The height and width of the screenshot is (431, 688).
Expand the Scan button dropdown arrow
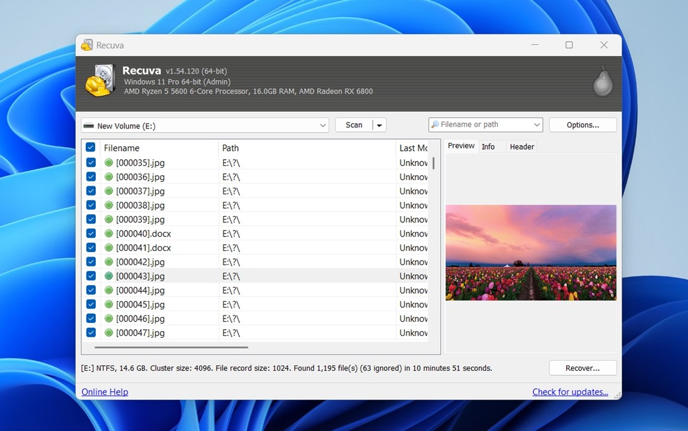click(379, 125)
